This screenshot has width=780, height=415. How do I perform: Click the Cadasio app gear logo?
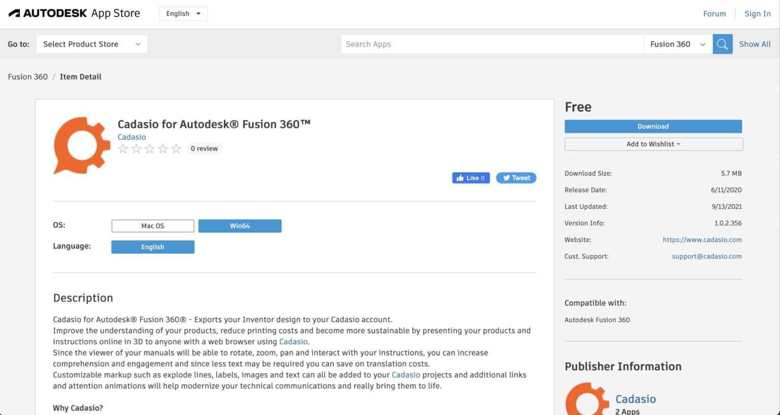[81, 145]
